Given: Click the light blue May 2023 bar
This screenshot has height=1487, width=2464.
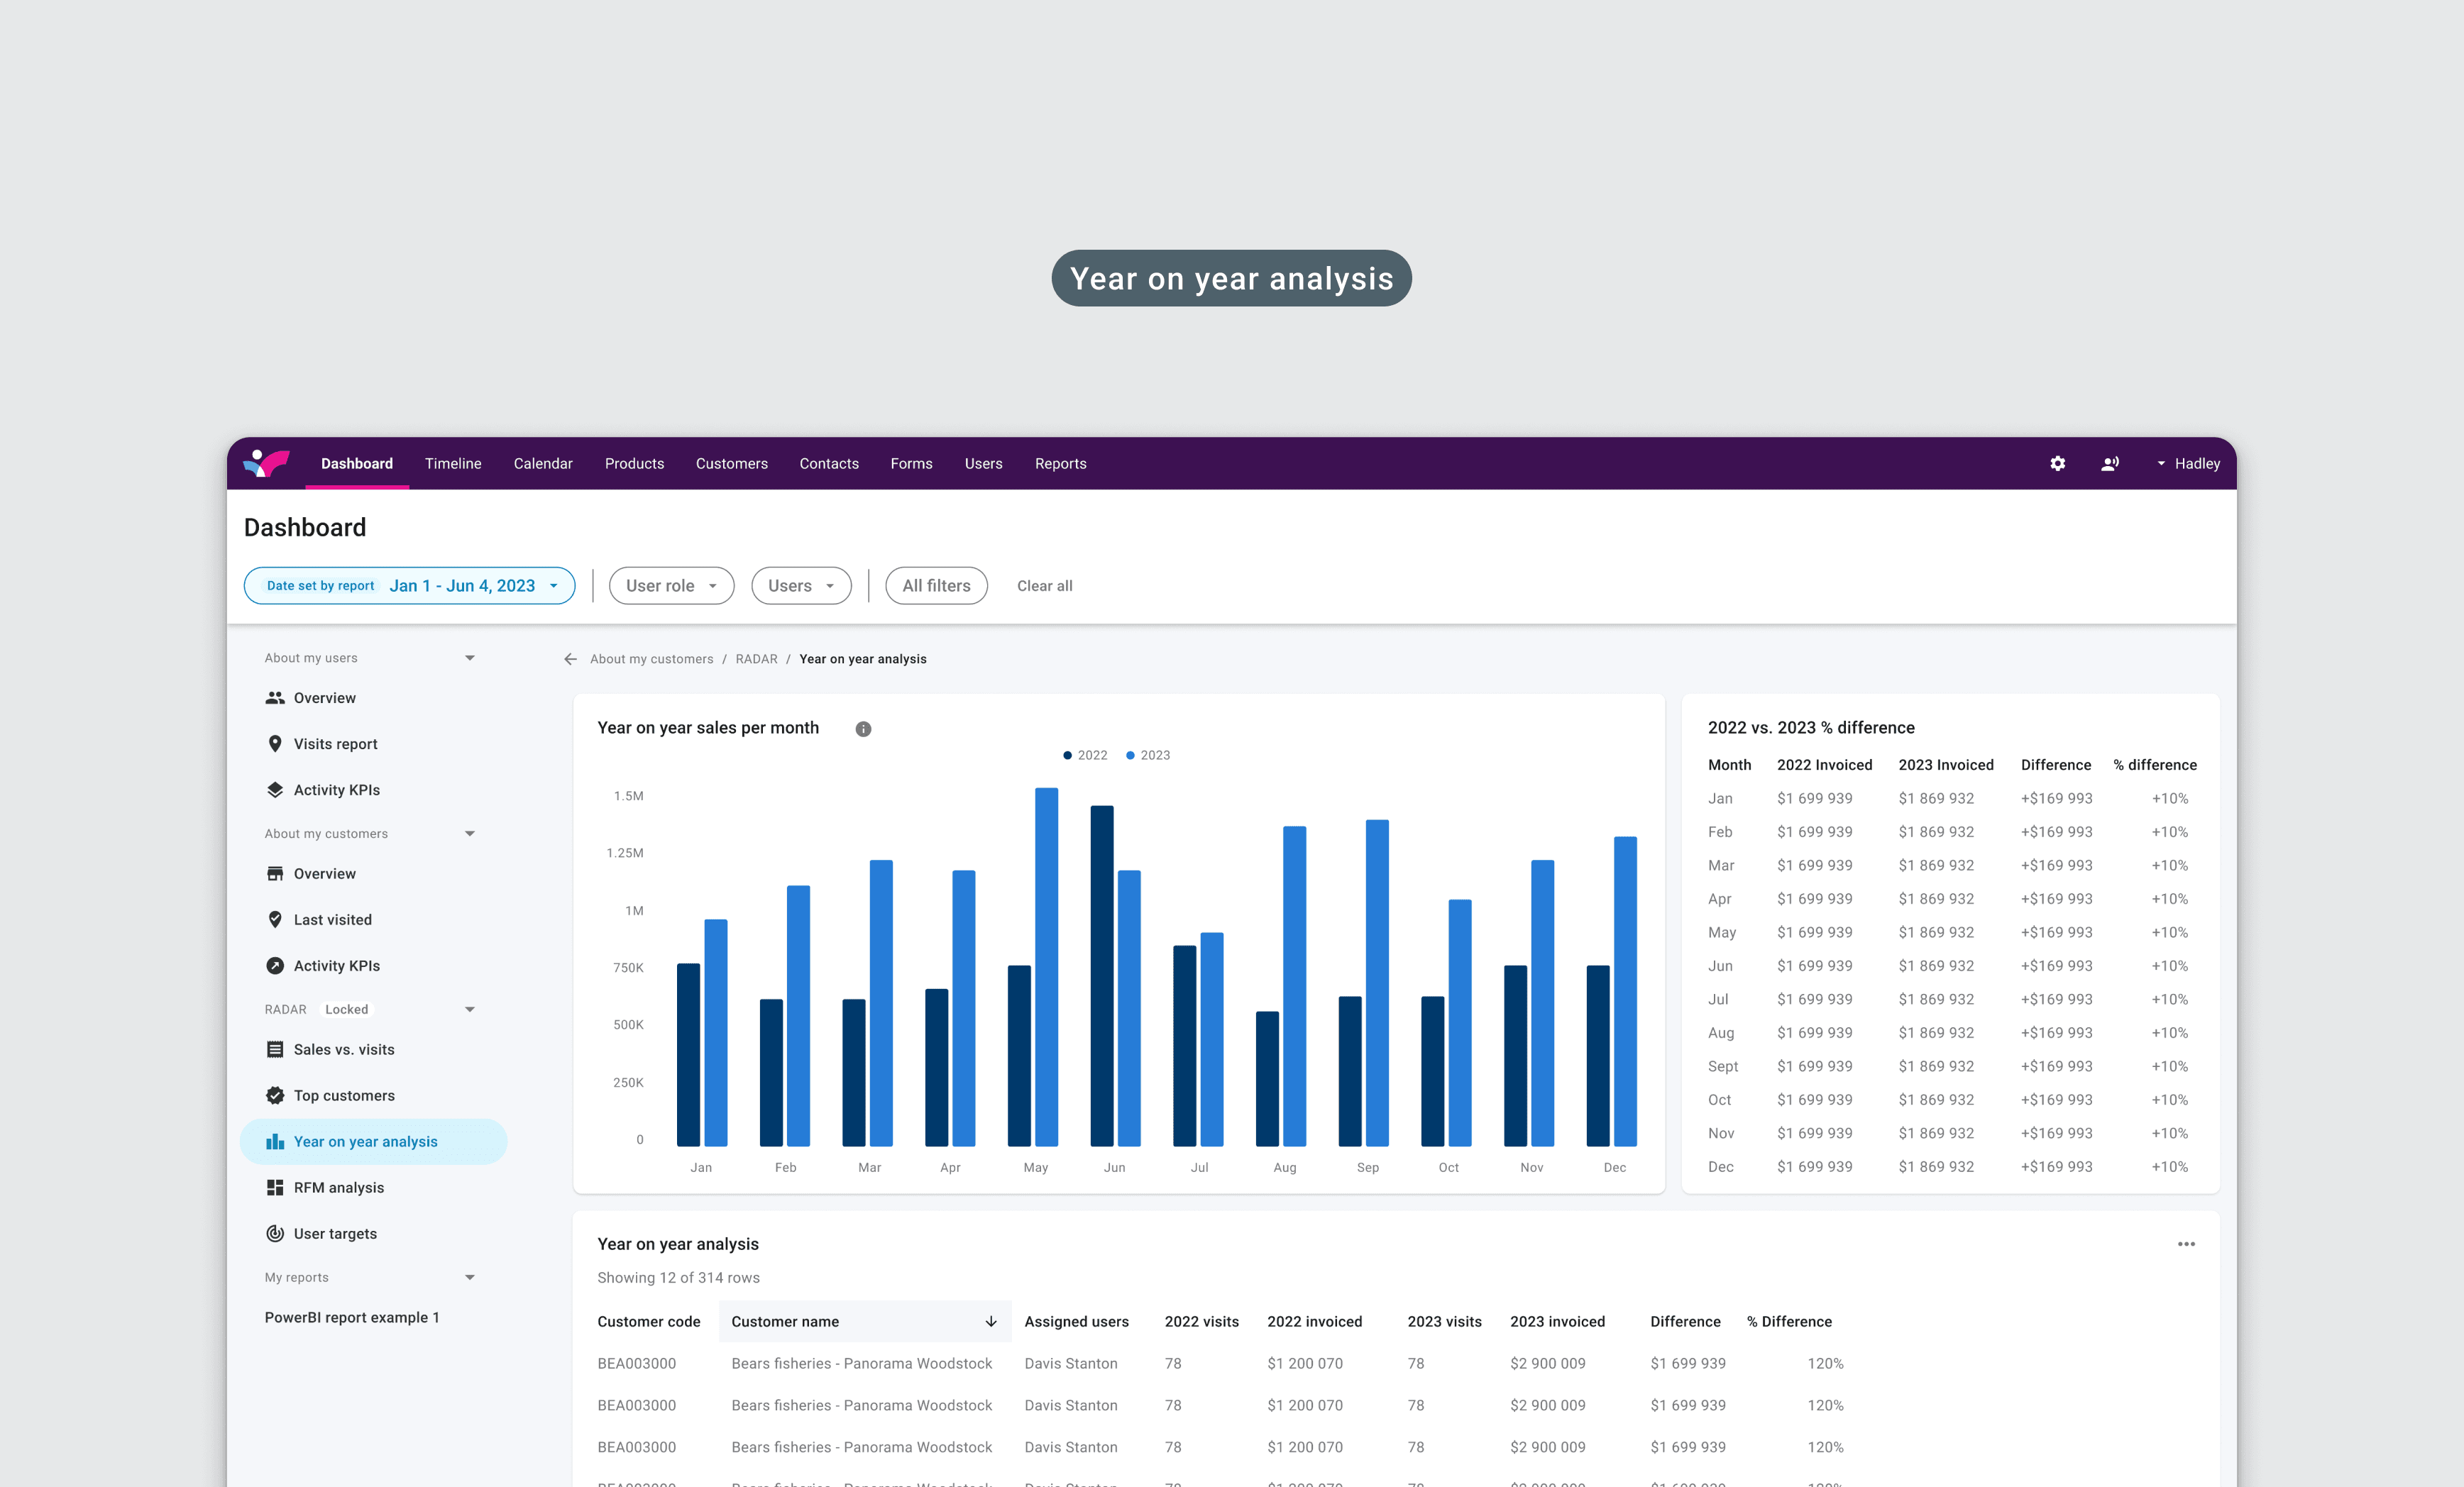Looking at the screenshot, I should (1046, 967).
